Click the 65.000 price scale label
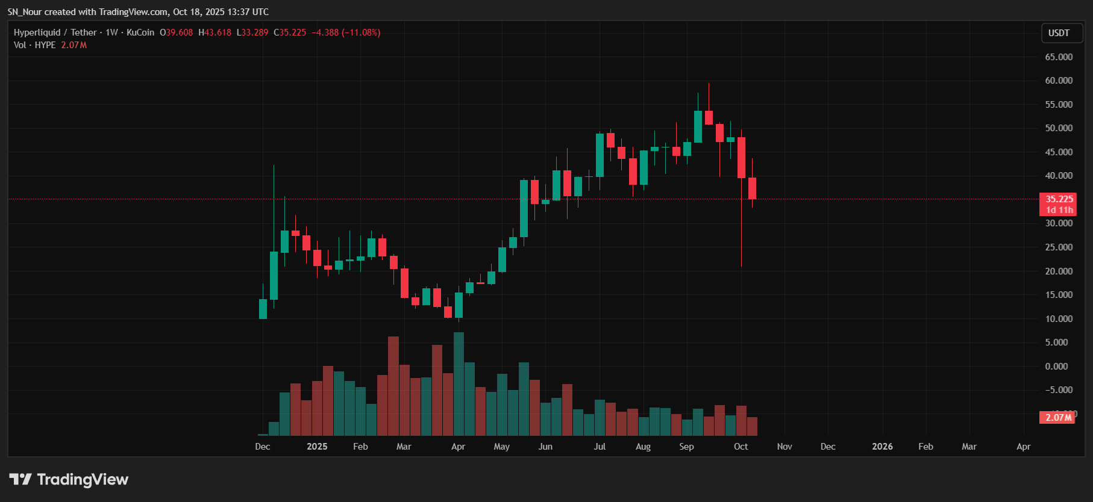 1059,57
